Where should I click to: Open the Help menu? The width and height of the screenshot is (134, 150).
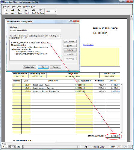click(x=33, y=7)
